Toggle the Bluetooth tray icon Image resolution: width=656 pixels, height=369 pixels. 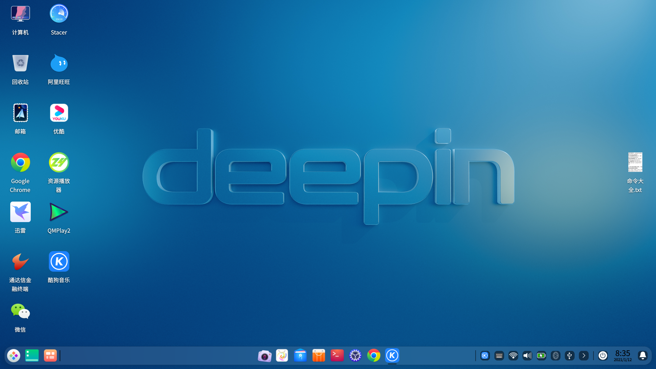click(x=556, y=356)
